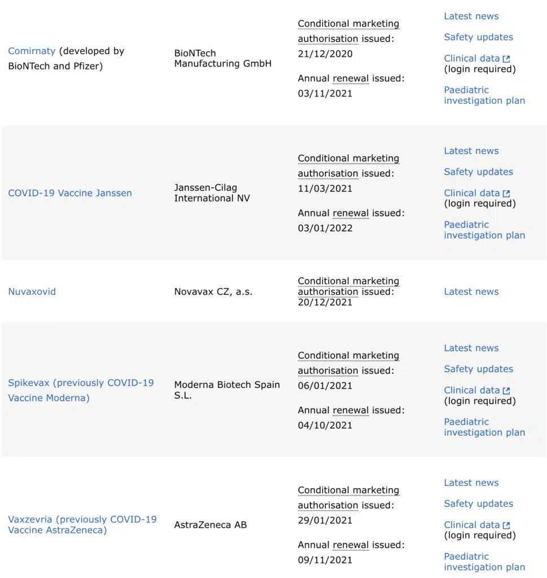View Latest news for Nuvaxovid

tap(471, 292)
